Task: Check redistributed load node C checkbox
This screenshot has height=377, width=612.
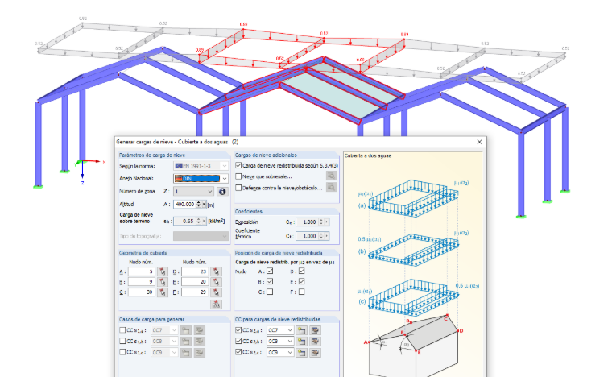Action: point(270,292)
